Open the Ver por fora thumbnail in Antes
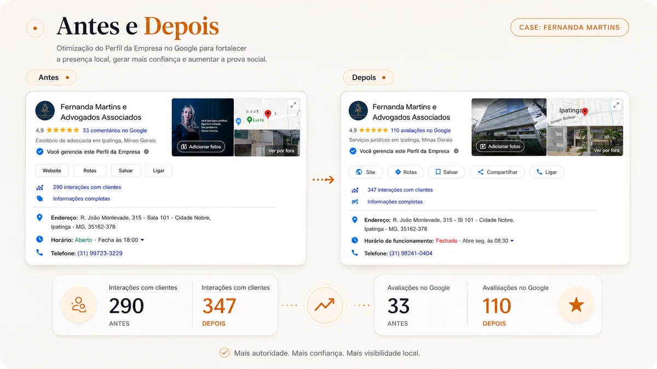The image size is (657, 369). [267, 143]
